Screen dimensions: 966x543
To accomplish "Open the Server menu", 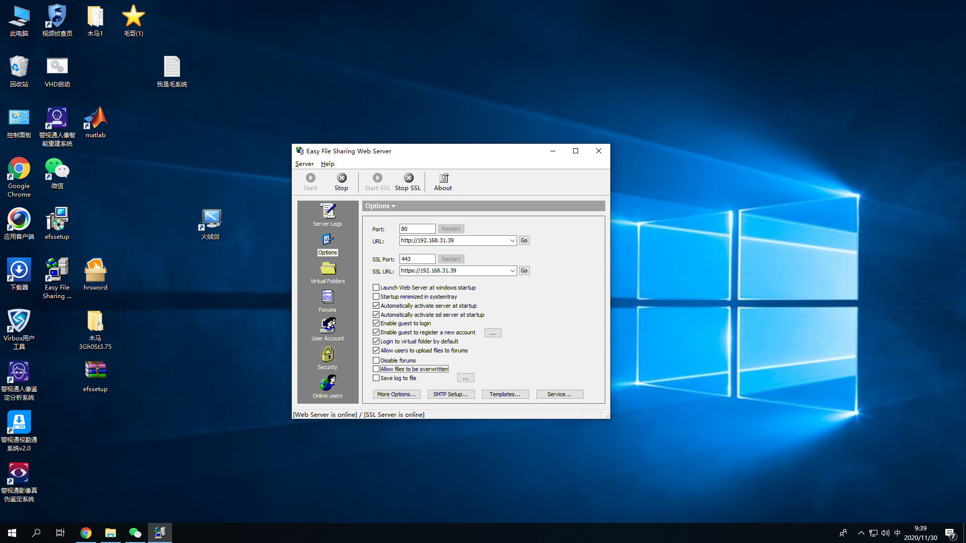I will click(x=304, y=164).
